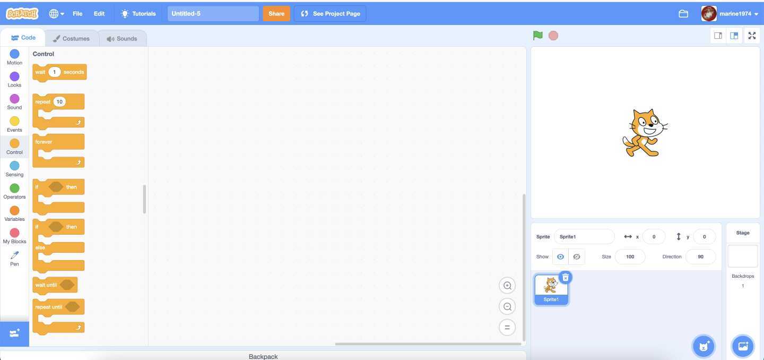Select the Sound blocks category

pyautogui.click(x=14, y=102)
